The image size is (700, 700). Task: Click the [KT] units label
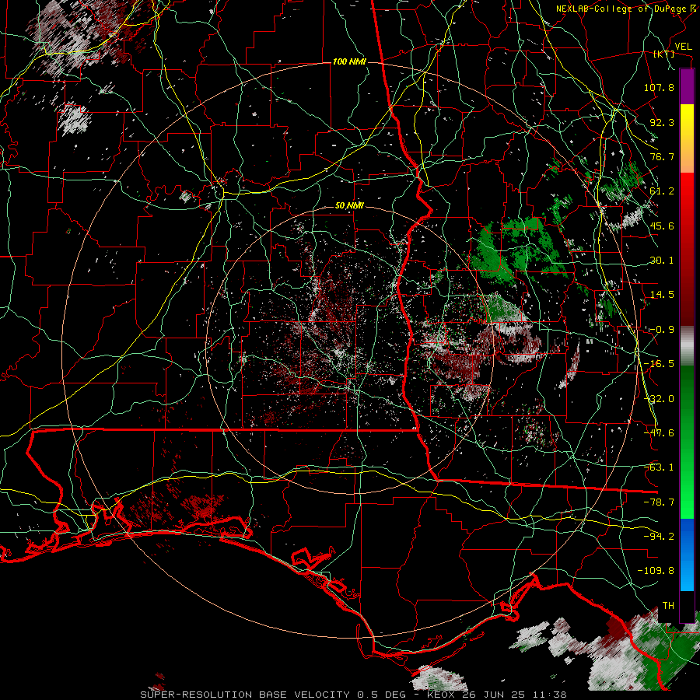[x=664, y=54]
